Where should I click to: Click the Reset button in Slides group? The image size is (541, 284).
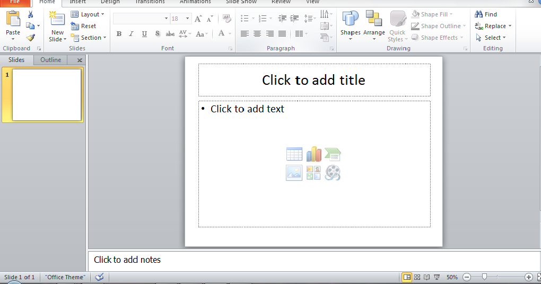pos(83,26)
